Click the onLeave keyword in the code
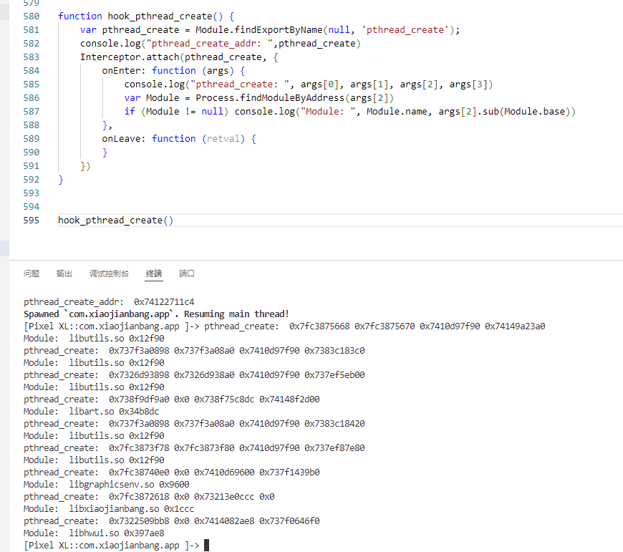 [x=124, y=139]
